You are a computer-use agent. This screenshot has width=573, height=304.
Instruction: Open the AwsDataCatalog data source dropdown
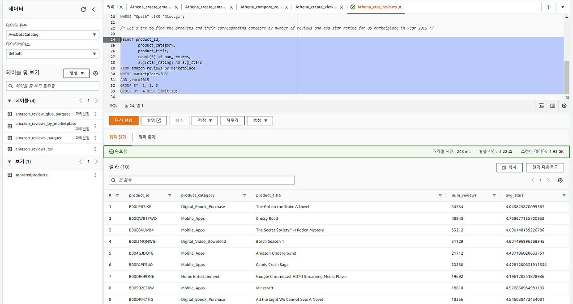click(x=52, y=34)
